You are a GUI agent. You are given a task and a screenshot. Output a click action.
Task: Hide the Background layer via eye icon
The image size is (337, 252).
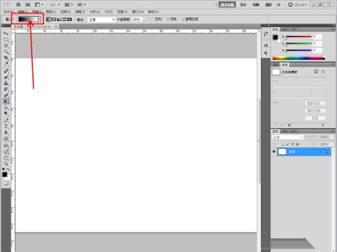pyautogui.click(x=274, y=152)
